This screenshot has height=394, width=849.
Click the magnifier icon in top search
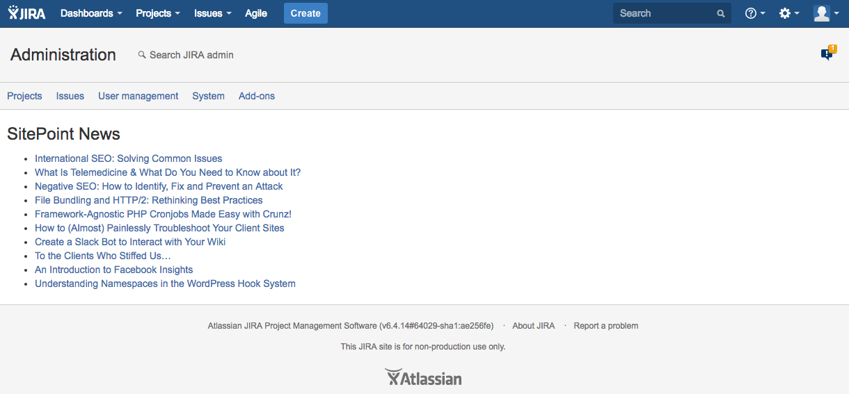coord(721,13)
